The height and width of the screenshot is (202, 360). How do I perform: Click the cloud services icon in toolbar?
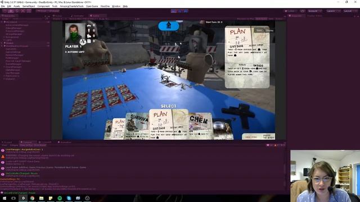click(x=303, y=11)
